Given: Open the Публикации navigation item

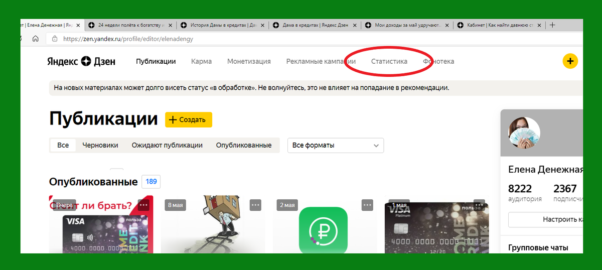Looking at the screenshot, I should pos(156,61).
